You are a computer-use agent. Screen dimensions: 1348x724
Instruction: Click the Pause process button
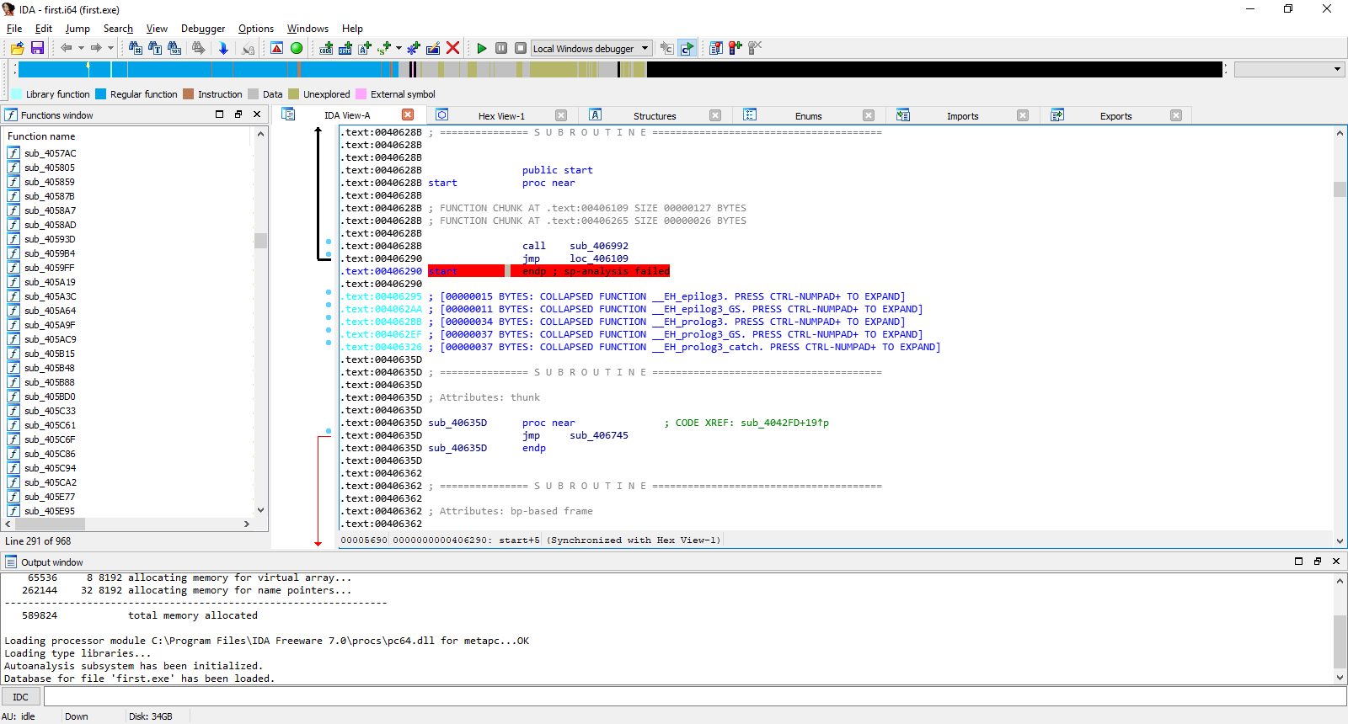501,48
